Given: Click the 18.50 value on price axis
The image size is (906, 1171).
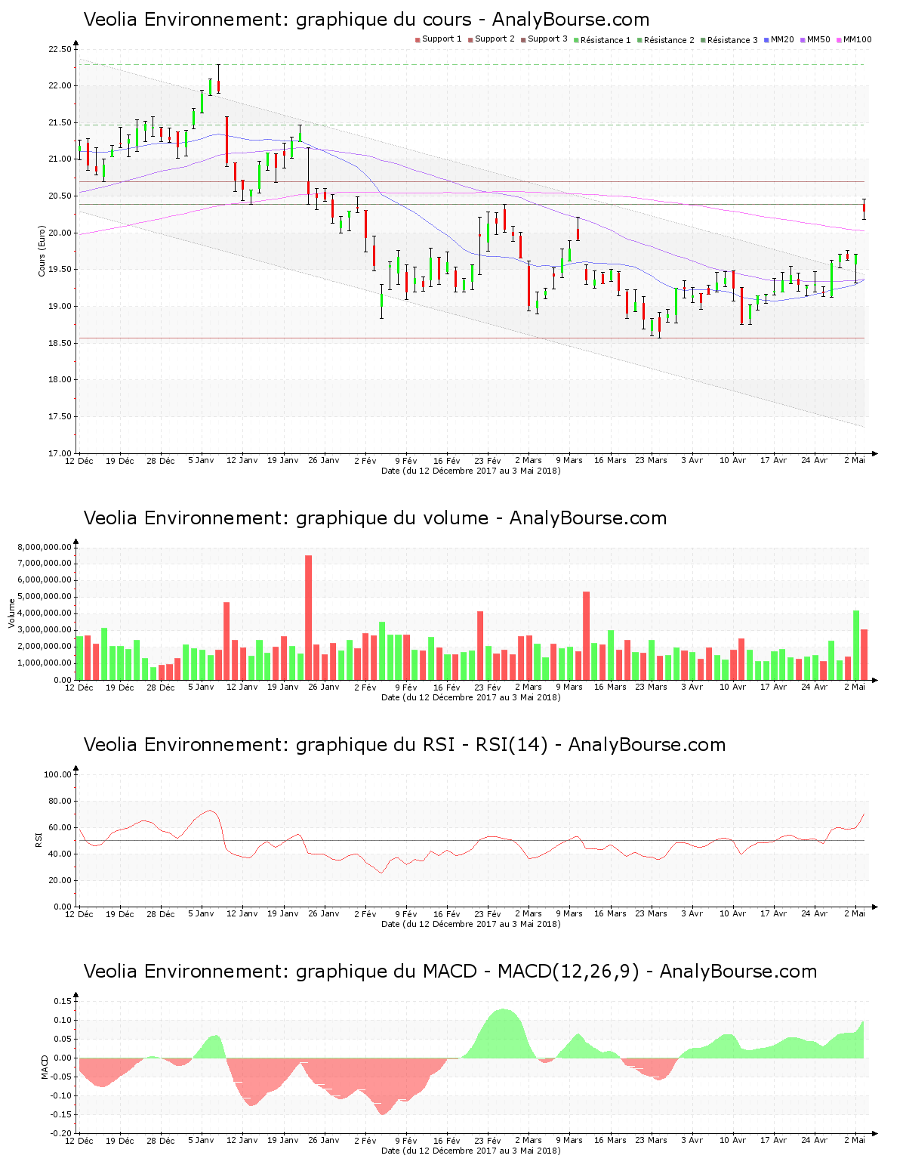Looking at the screenshot, I should tap(60, 343).
